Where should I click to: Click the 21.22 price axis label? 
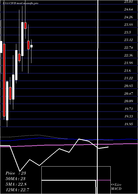tap(129, 78)
